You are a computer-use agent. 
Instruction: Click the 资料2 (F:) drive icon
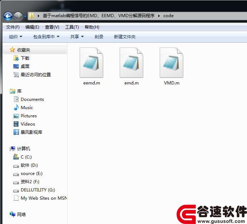click(16, 182)
